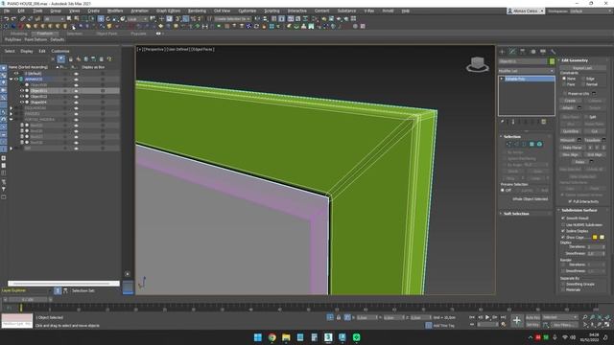Open the selection filter dropdown in toolbar
The height and width of the screenshot is (345, 614).
tap(54, 19)
